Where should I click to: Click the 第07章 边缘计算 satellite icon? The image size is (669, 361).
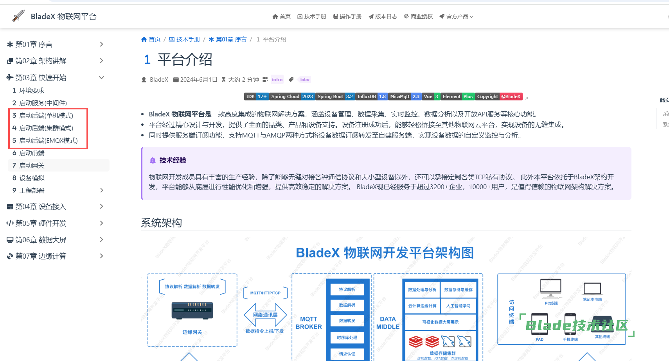tap(10, 256)
